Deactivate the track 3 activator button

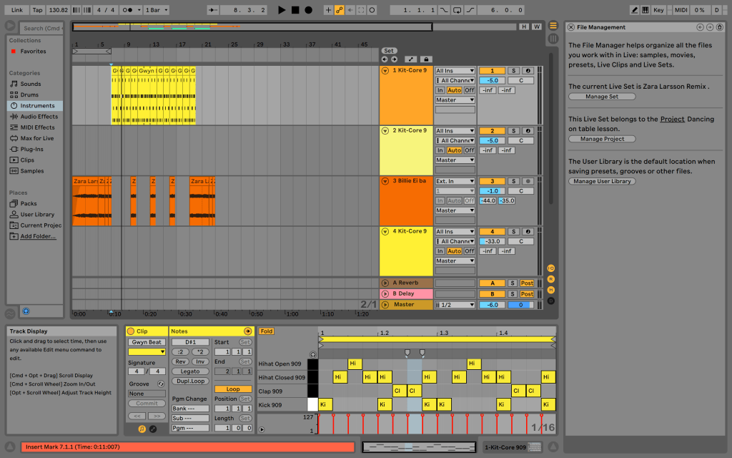click(x=492, y=181)
